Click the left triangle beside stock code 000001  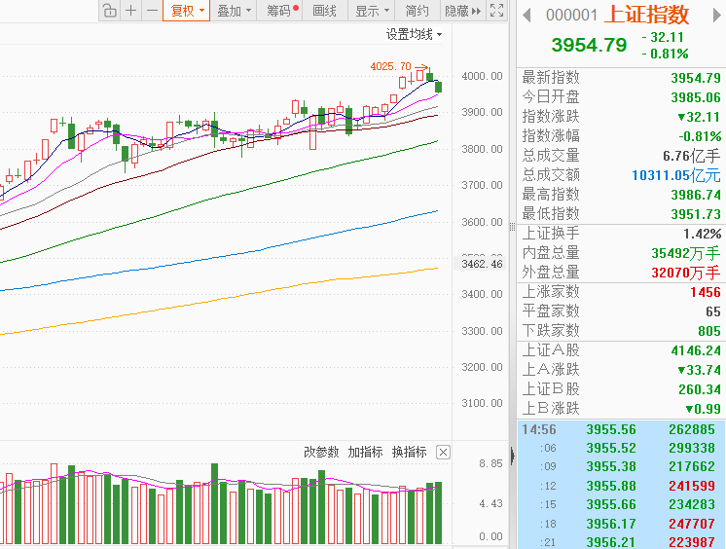click(x=527, y=14)
